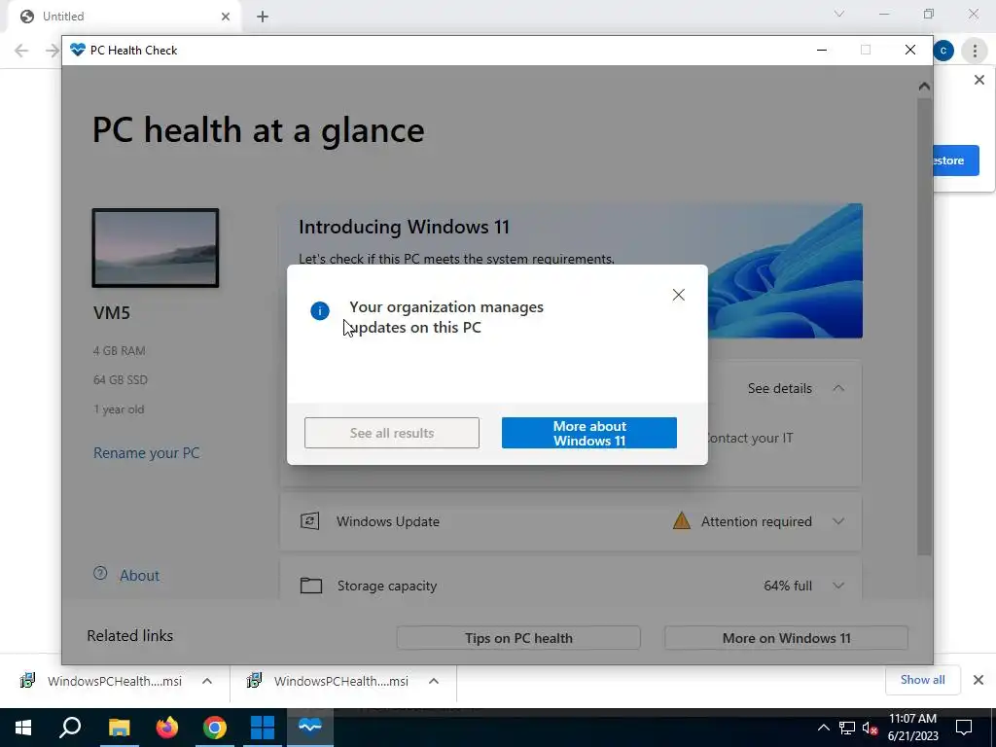
Task: Click the PC Health Check heart logo
Action: 78,50
